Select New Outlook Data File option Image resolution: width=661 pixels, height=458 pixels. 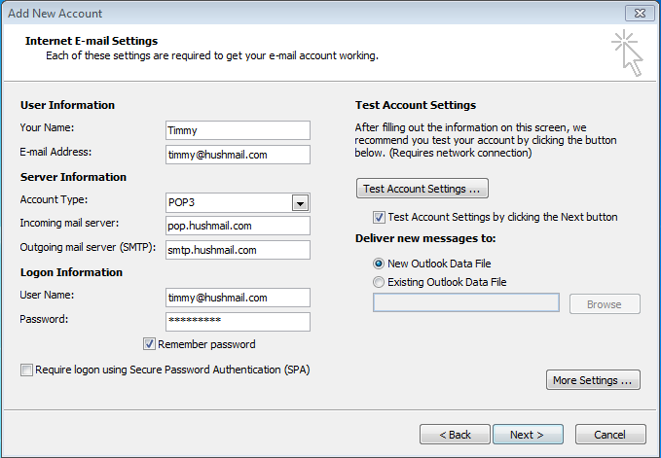(379, 264)
